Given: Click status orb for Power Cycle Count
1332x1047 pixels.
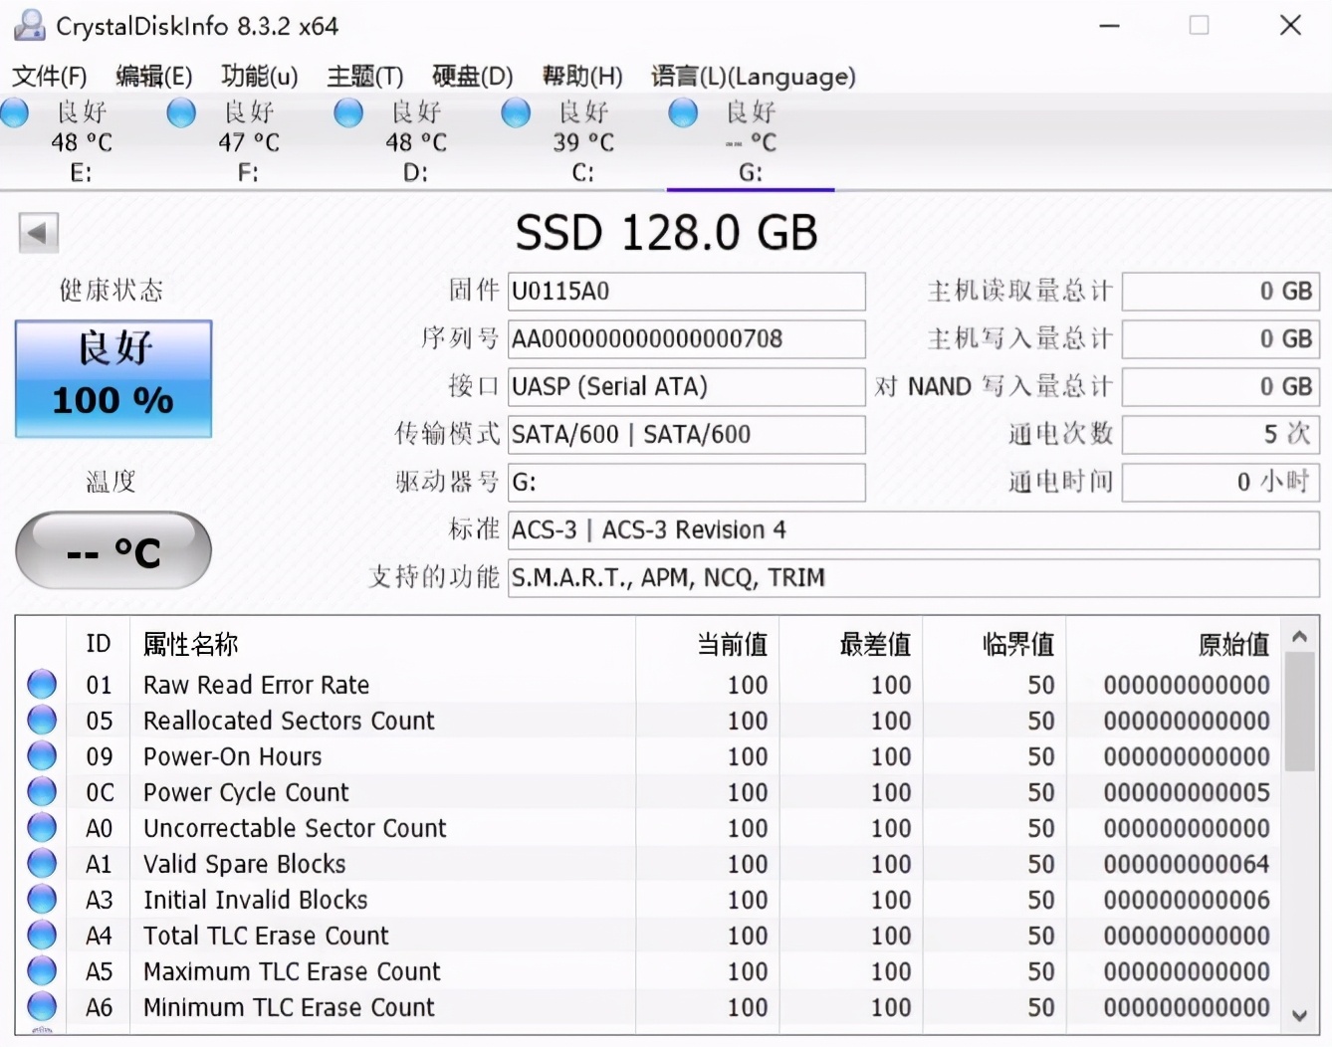Looking at the screenshot, I should (x=42, y=792).
